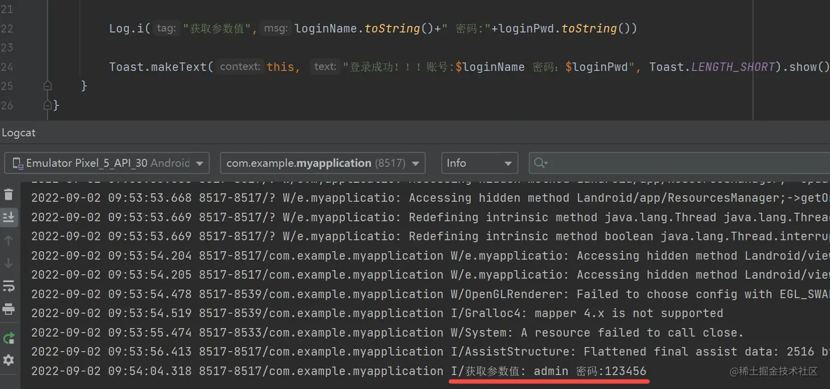Click the "获取参数值" string in code
This screenshot has height=389, width=830.
pos(220,29)
